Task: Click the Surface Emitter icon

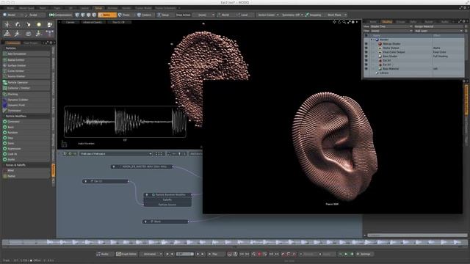Action: [x=5, y=65]
